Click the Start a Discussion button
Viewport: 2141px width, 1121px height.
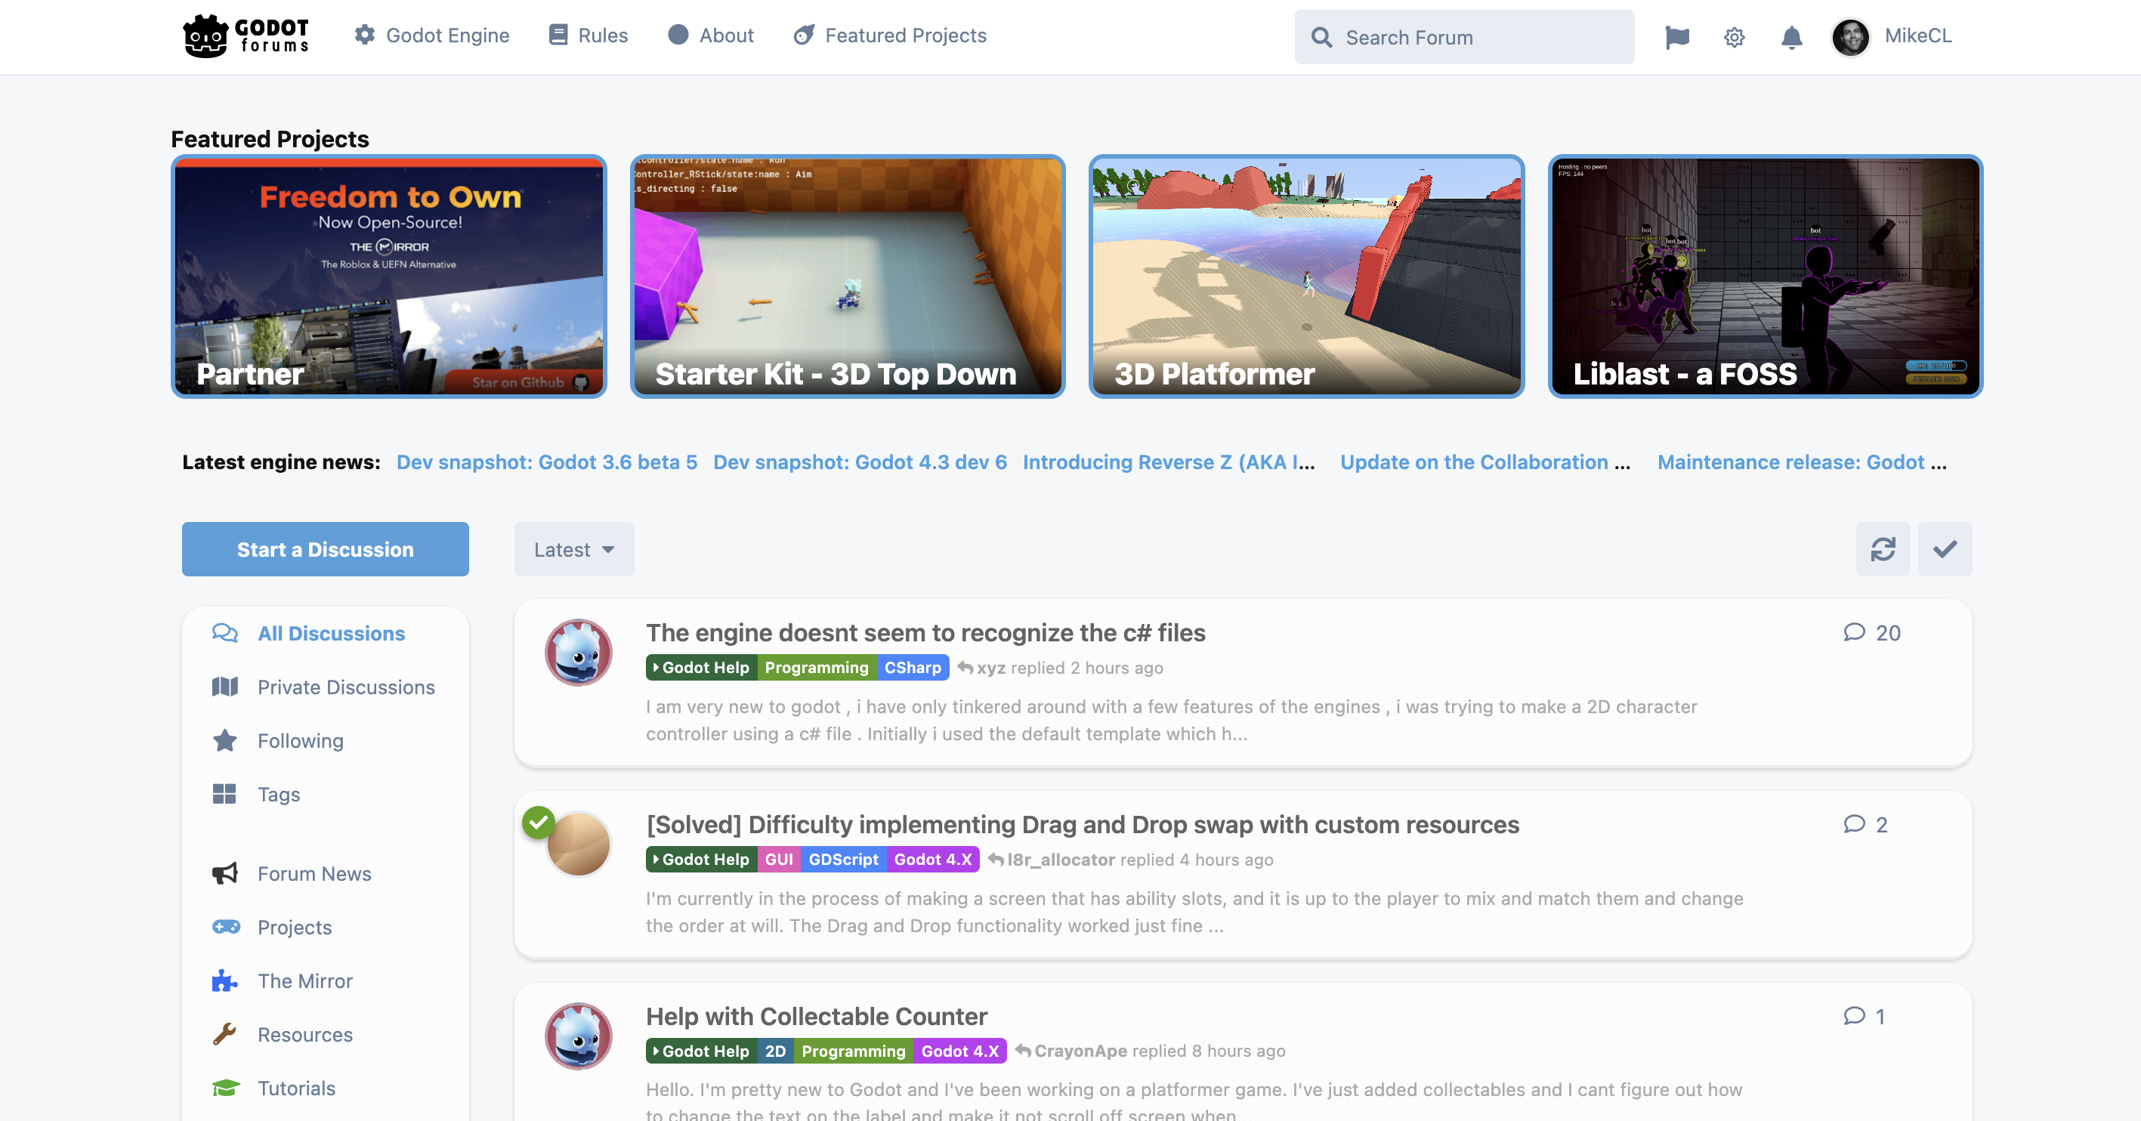pyautogui.click(x=326, y=549)
